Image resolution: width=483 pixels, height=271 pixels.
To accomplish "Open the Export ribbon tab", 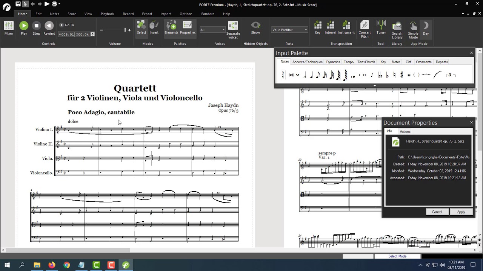I will coord(147,14).
